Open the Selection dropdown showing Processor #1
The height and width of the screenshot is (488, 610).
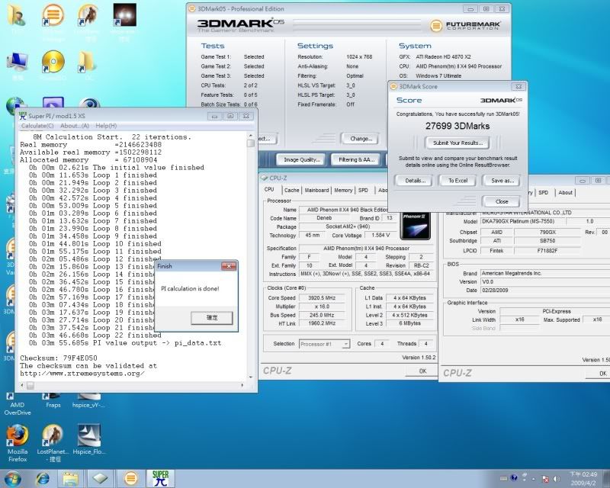[325, 344]
